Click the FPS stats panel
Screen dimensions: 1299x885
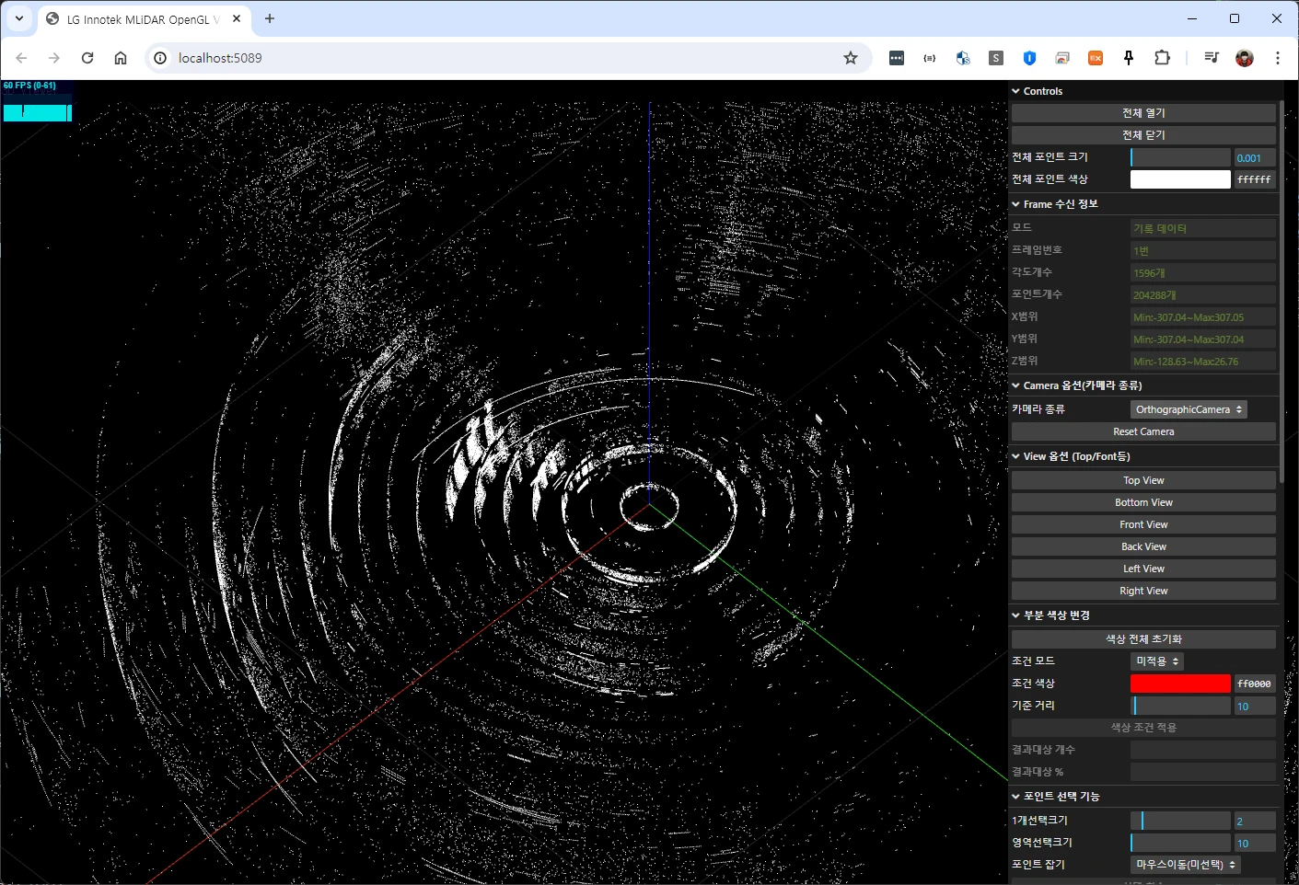(x=37, y=101)
